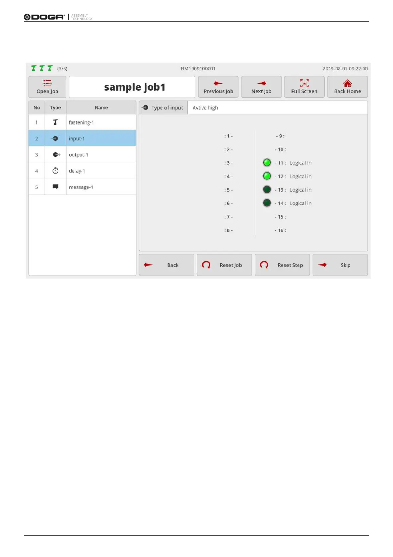Click Logical in label for input 14
393x557 pixels.
coord(300,203)
